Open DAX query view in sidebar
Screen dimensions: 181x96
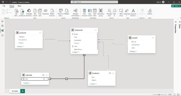(x=2, y=35)
